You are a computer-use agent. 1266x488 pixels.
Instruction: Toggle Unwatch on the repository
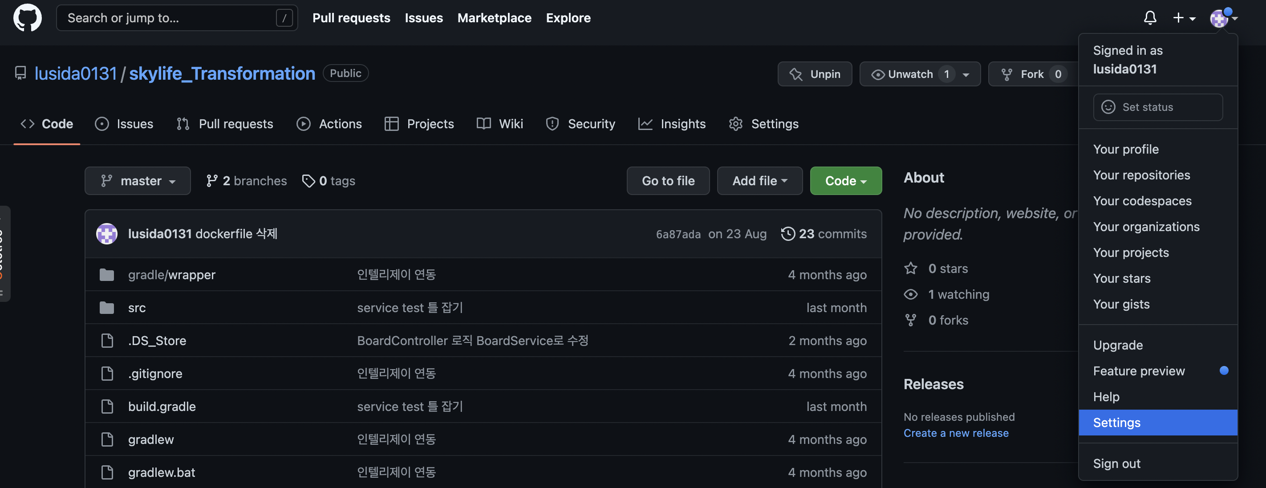[909, 74]
